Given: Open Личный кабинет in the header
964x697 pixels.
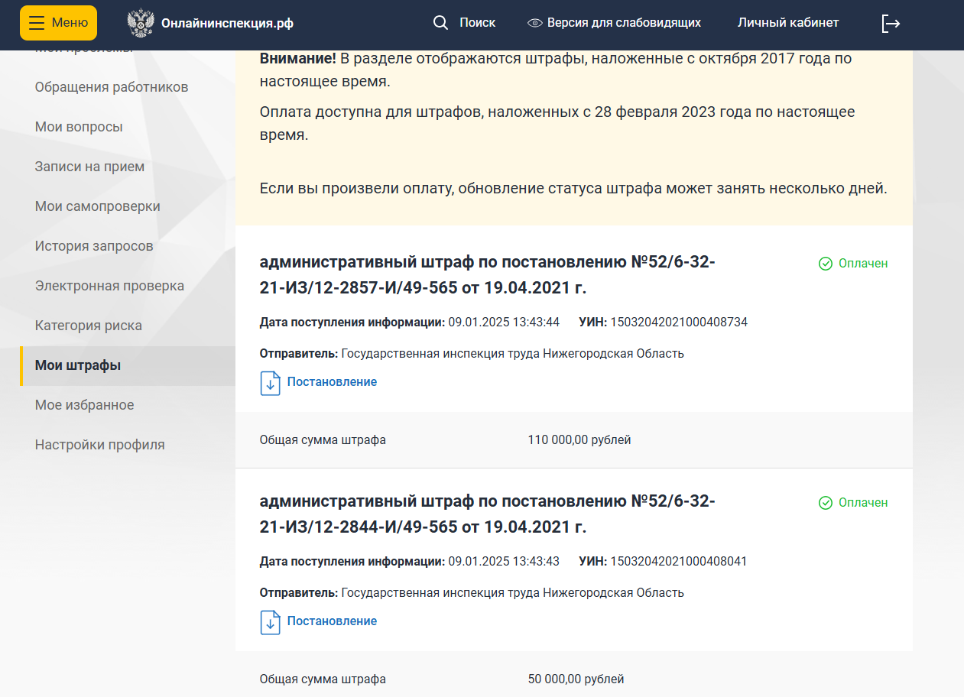Looking at the screenshot, I should point(787,23).
